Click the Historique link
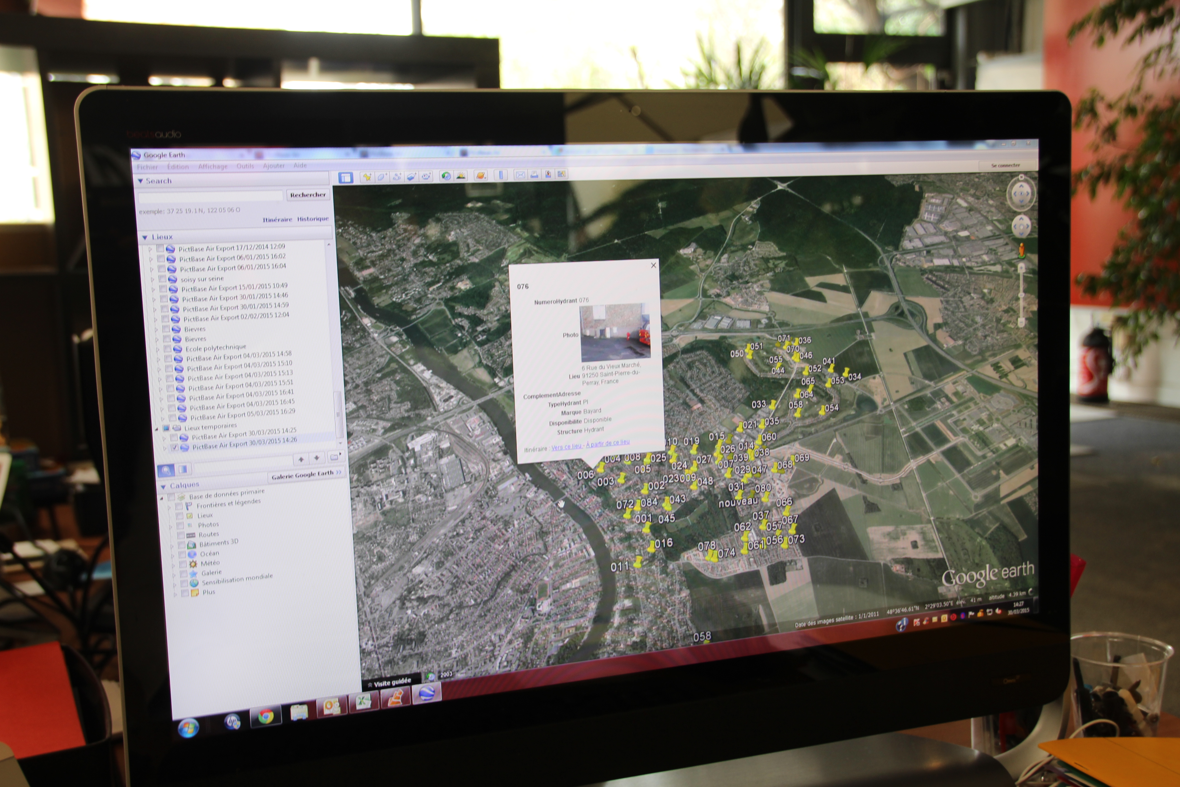Screen dimensions: 1180x787 coord(313,219)
